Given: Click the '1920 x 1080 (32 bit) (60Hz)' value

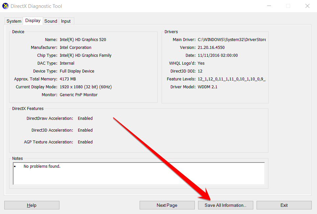Looking at the screenshot, I should (x=86, y=87).
